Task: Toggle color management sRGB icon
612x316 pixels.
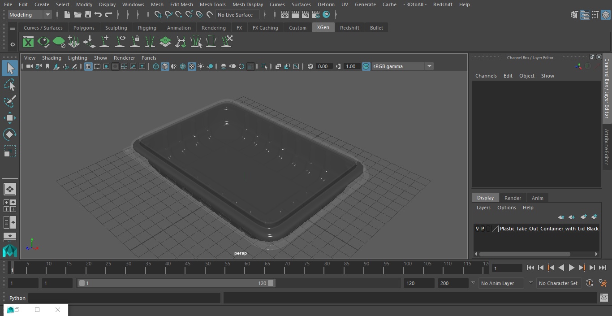Action: (366, 66)
